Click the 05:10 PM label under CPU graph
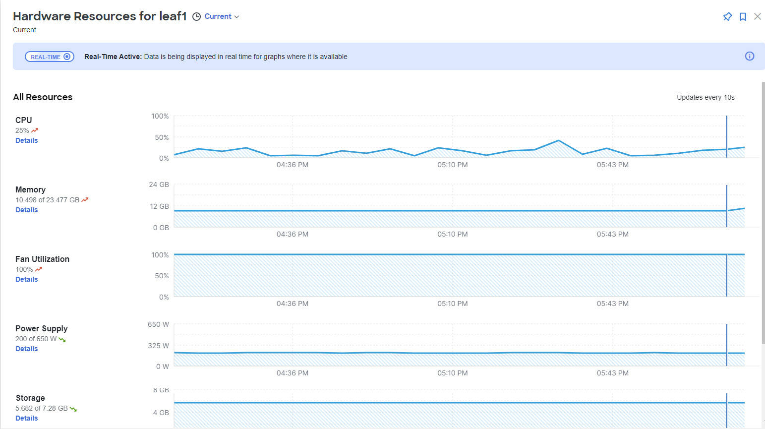This screenshot has width=765, height=429. pyautogui.click(x=452, y=165)
